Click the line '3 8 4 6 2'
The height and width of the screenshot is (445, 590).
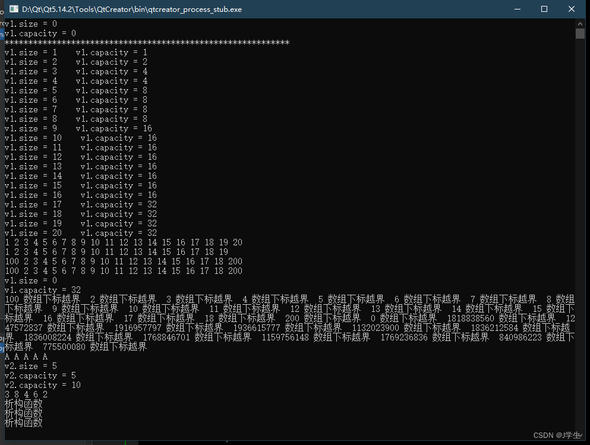(26, 394)
